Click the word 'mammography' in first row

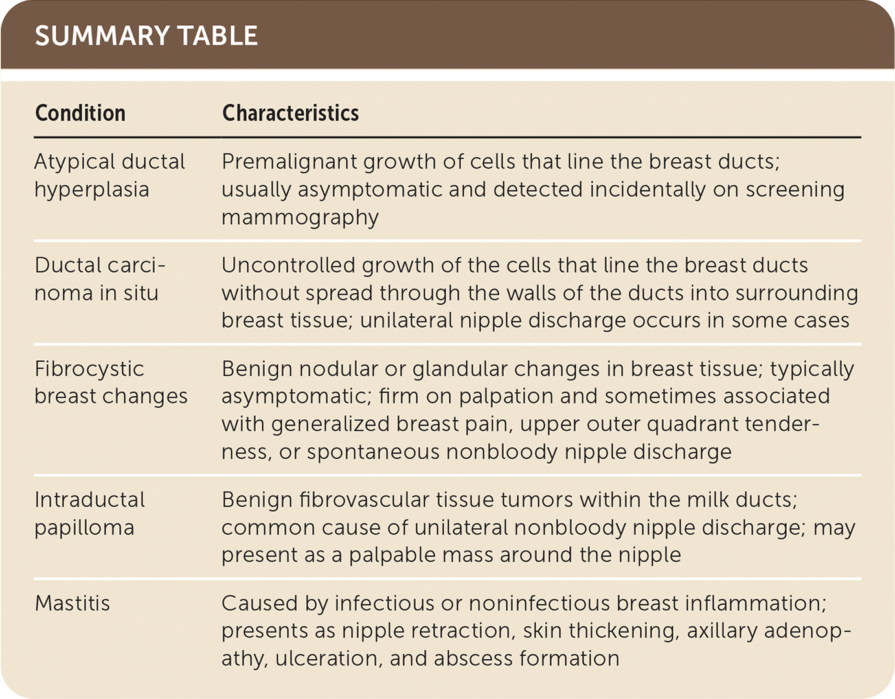[x=300, y=217]
